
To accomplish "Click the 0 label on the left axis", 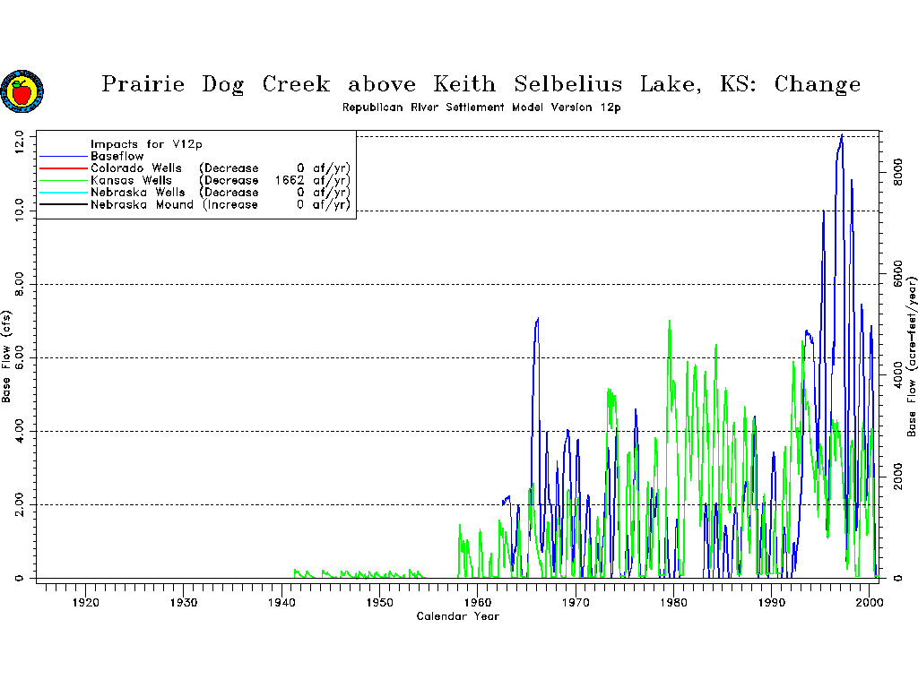I will pyautogui.click(x=20, y=578).
